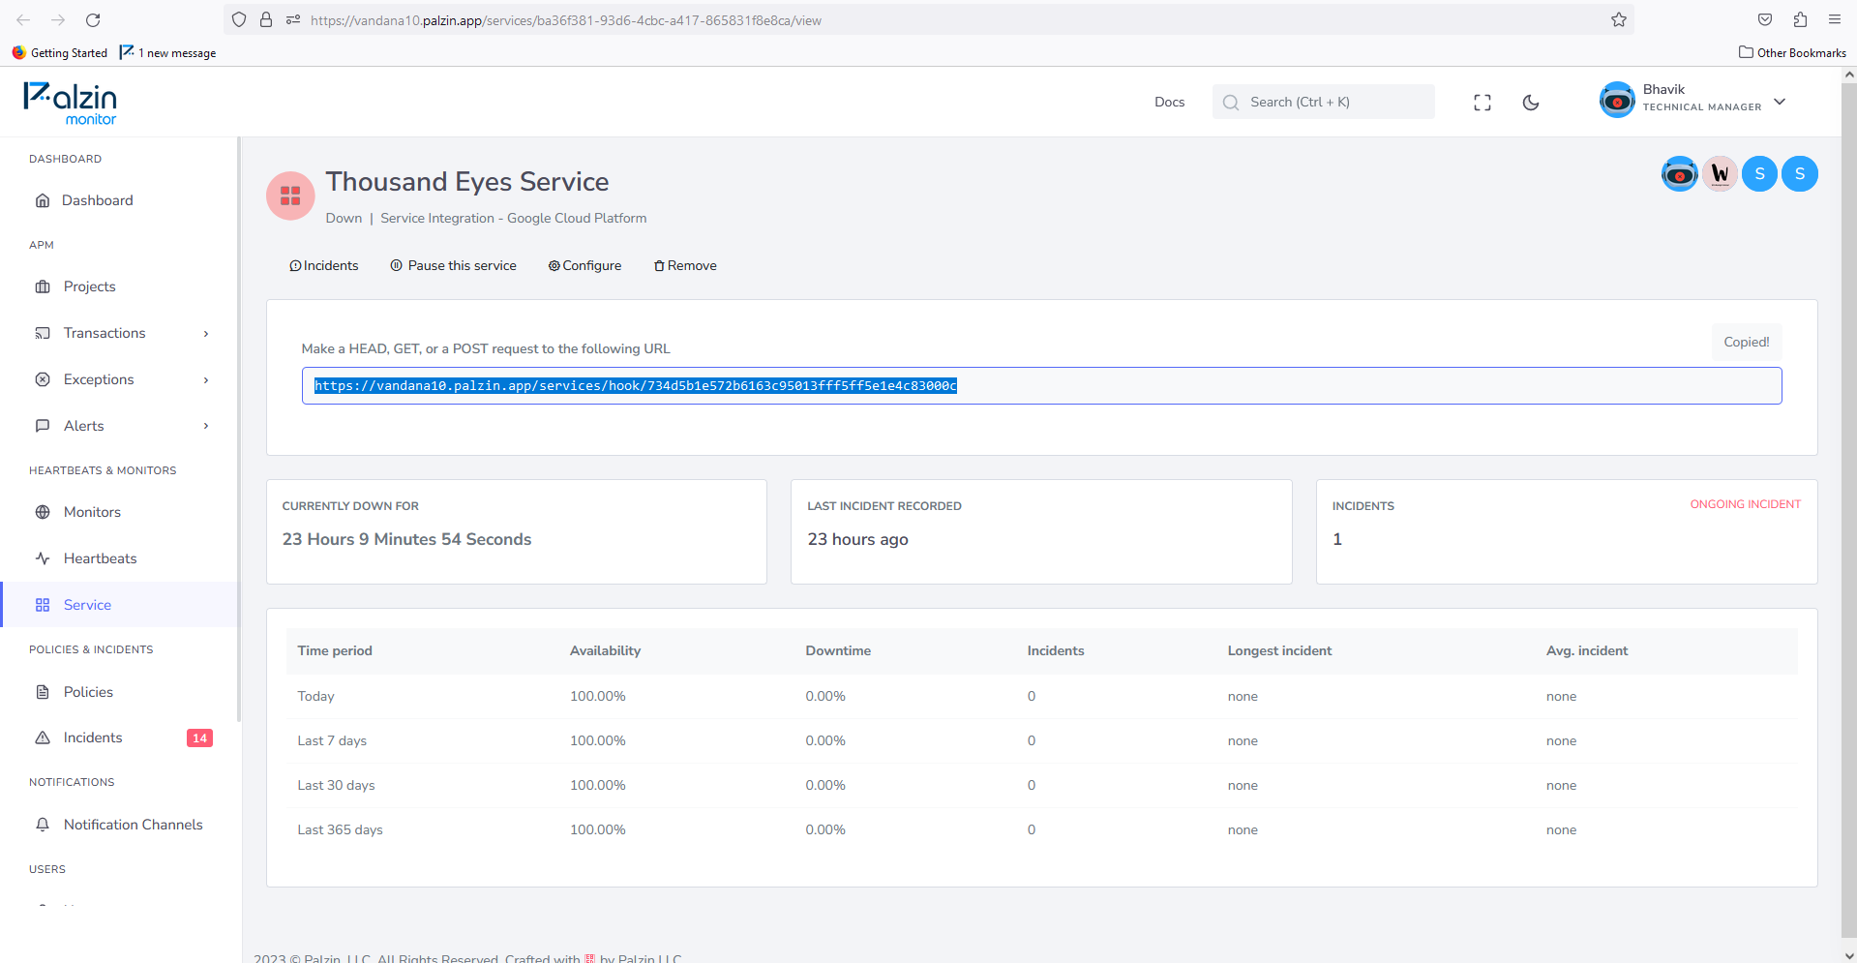The height and width of the screenshot is (963, 1857).
Task: Click the Search (Ctrl + K) field
Action: point(1323,102)
